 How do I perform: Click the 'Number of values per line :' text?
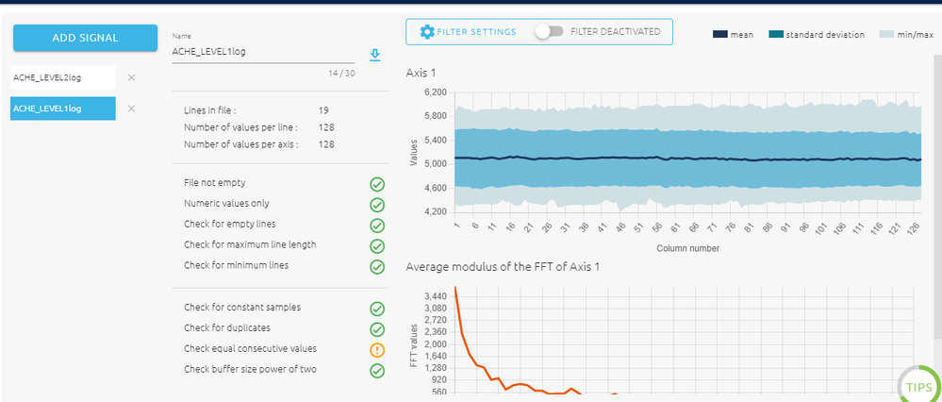[x=240, y=127]
